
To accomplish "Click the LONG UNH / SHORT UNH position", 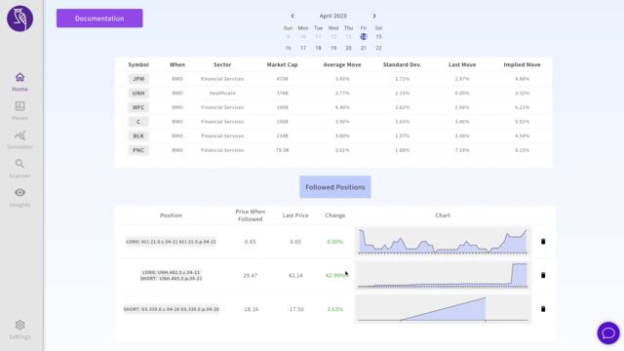I will click(172, 275).
